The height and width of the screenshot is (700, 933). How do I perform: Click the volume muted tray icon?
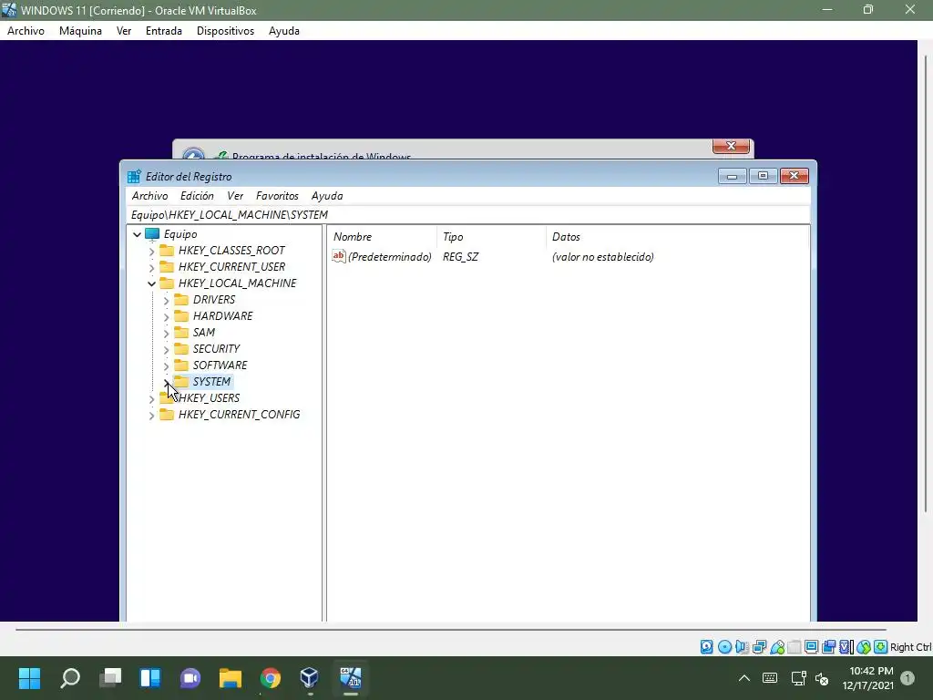(823, 678)
